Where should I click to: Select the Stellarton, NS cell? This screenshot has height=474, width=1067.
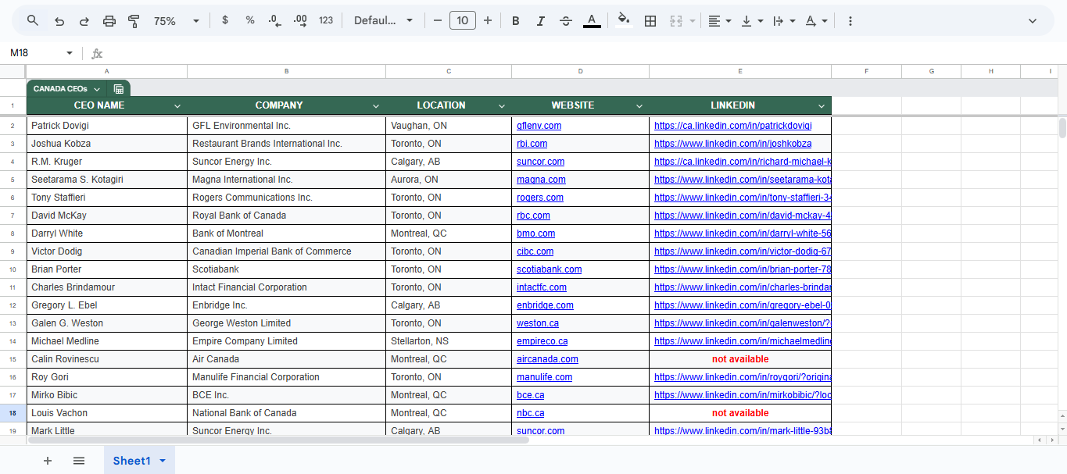coord(449,341)
